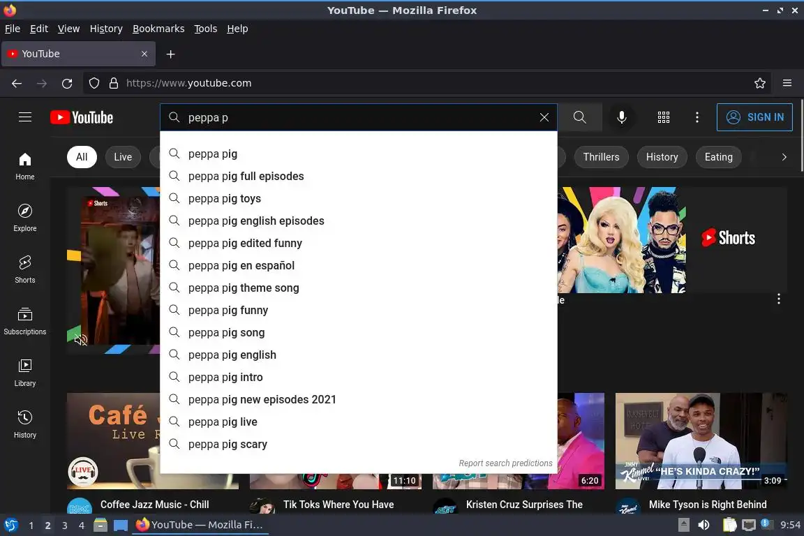The width and height of the screenshot is (804, 536).
Task: View site security lock info
Action: [x=114, y=83]
